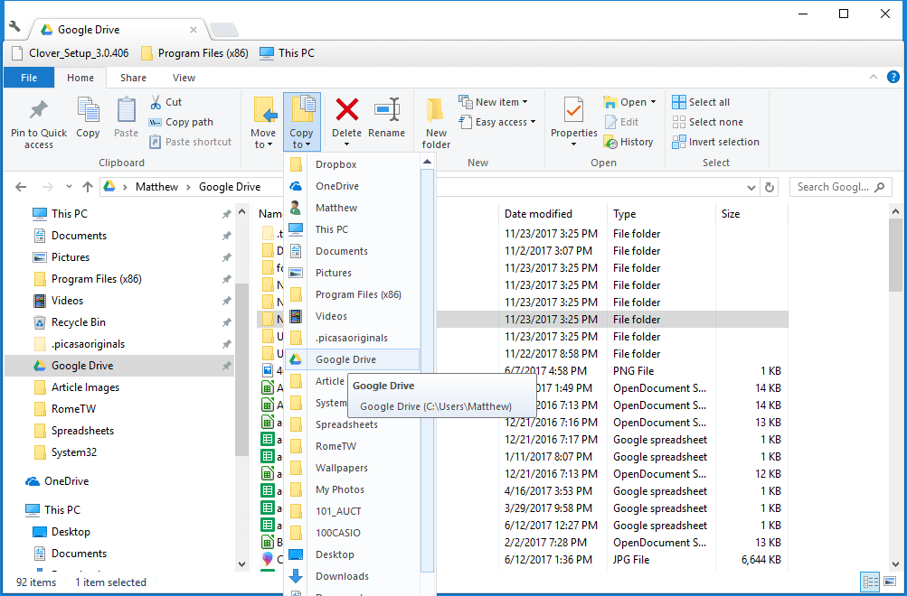Image resolution: width=907 pixels, height=596 pixels.
Task: Switch to the View ribbon tab
Action: [x=184, y=78]
